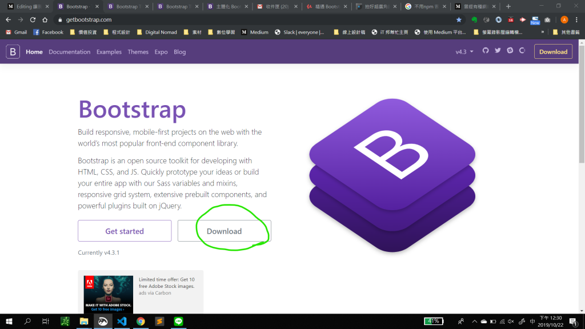
Task: Open Sublime Text from the taskbar
Action: 160,321
